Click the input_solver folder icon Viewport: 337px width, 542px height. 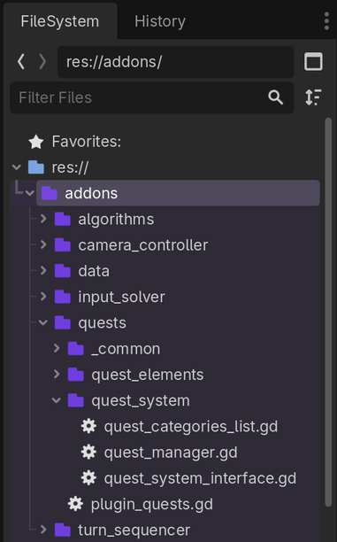(63, 297)
